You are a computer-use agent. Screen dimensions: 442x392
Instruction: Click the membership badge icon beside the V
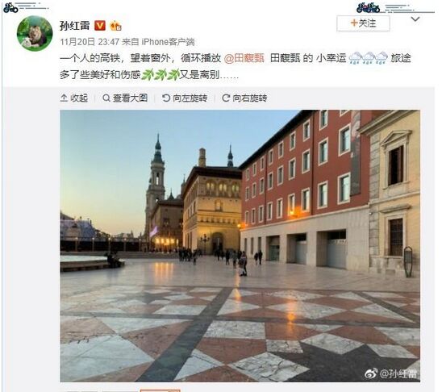(x=115, y=26)
